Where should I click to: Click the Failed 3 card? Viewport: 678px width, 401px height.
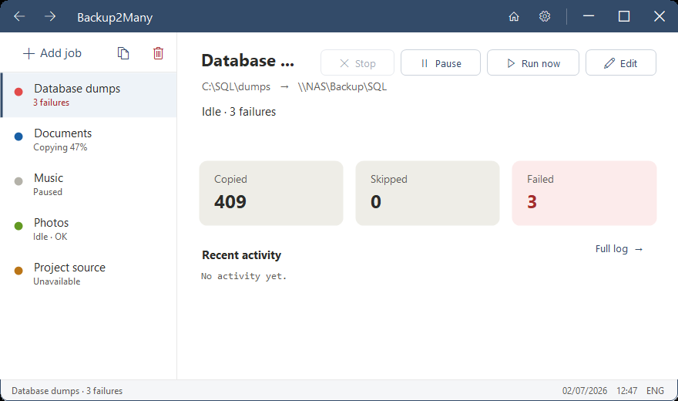click(x=584, y=193)
